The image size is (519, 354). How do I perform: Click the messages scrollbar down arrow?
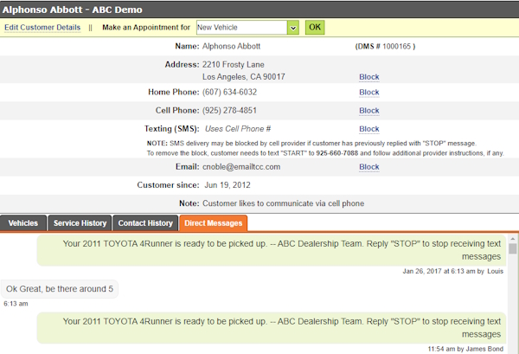point(512,348)
